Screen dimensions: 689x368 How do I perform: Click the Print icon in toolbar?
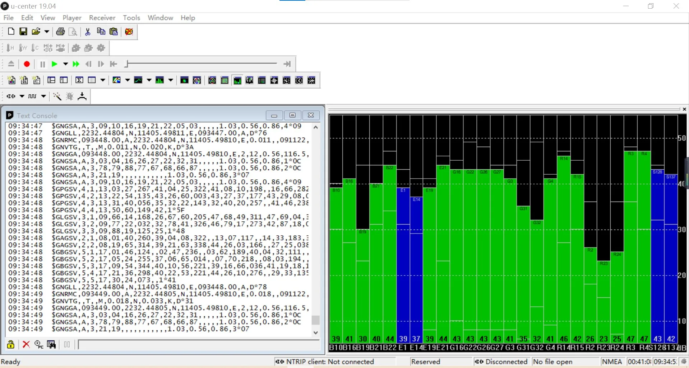pyautogui.click(x=60, y=32)
